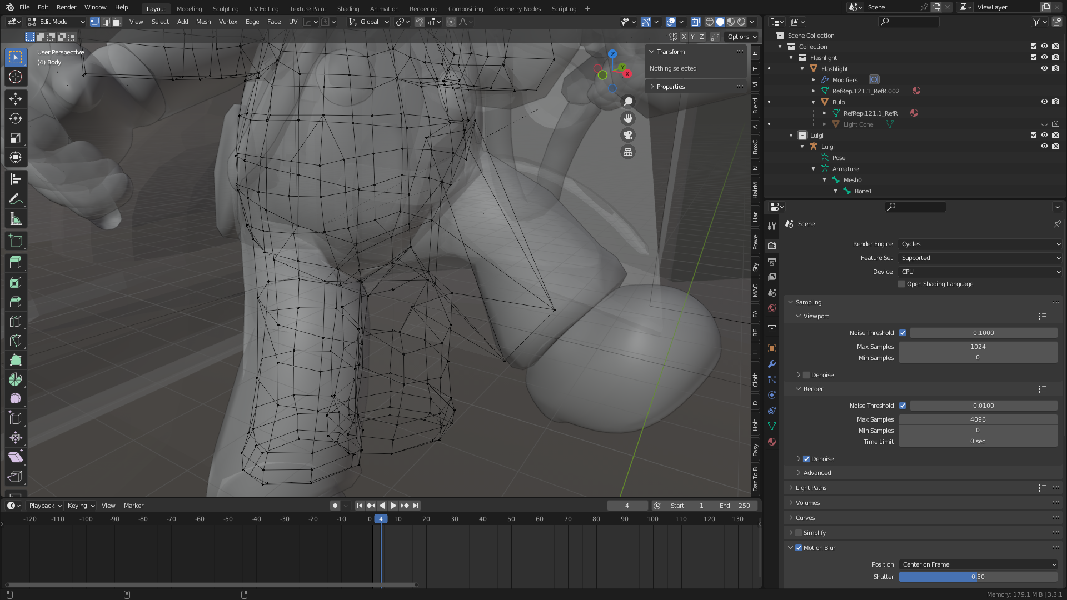Screen dimensions: 1067x600
Task: Toggle viewport Noise Threshold checkbox
Action: pos(903,333)
